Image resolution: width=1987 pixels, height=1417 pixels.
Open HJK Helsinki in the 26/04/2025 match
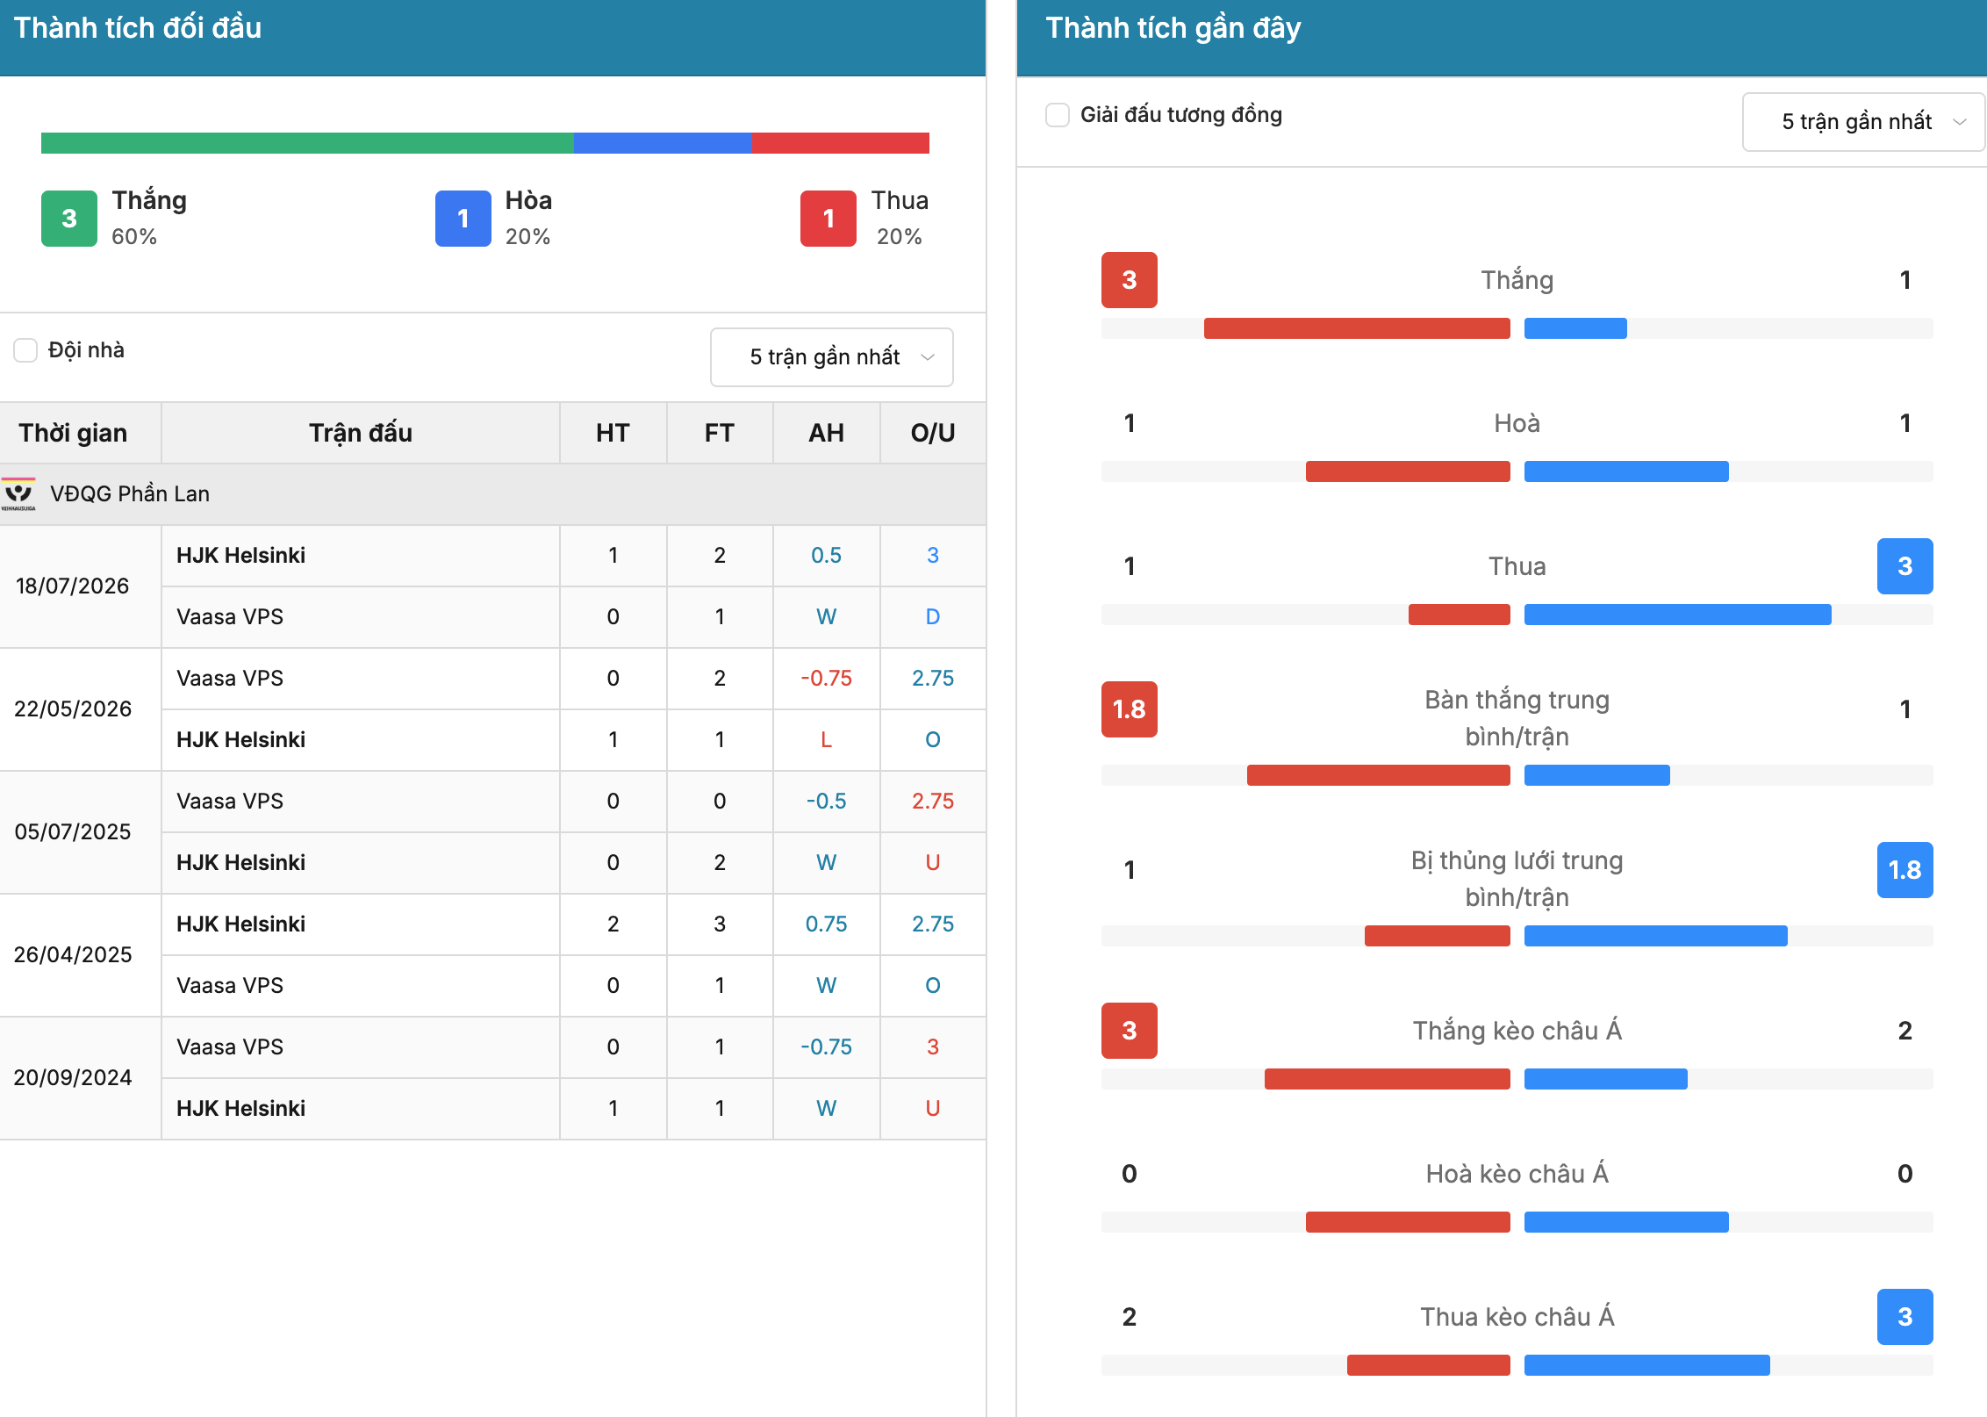[x=240, y=924]
